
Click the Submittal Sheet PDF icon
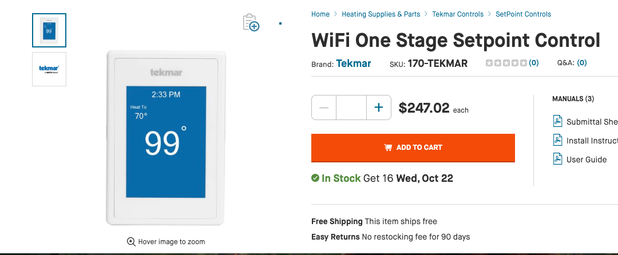pyautogui.click(x=557, y=121)
